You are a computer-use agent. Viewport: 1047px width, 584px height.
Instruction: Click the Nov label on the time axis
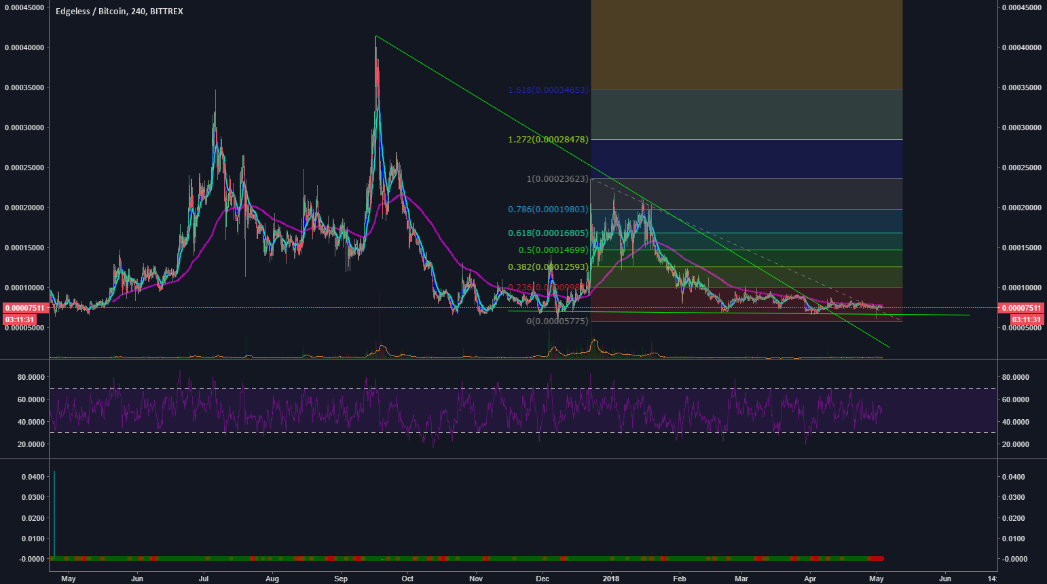pos(476,579)
